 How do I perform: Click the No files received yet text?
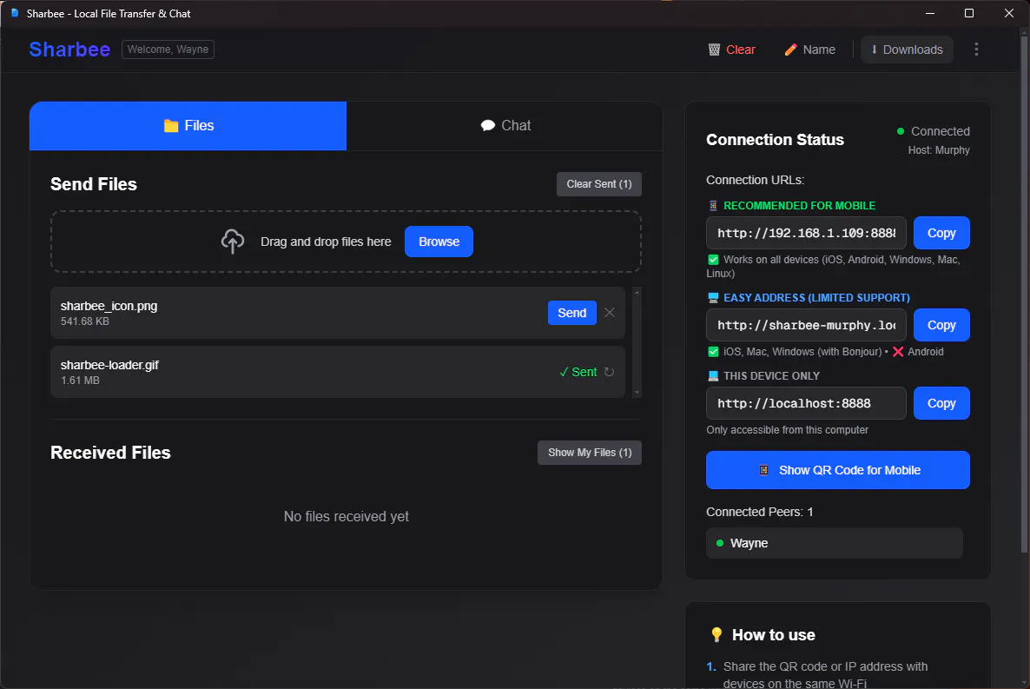[x=347, y=517]
